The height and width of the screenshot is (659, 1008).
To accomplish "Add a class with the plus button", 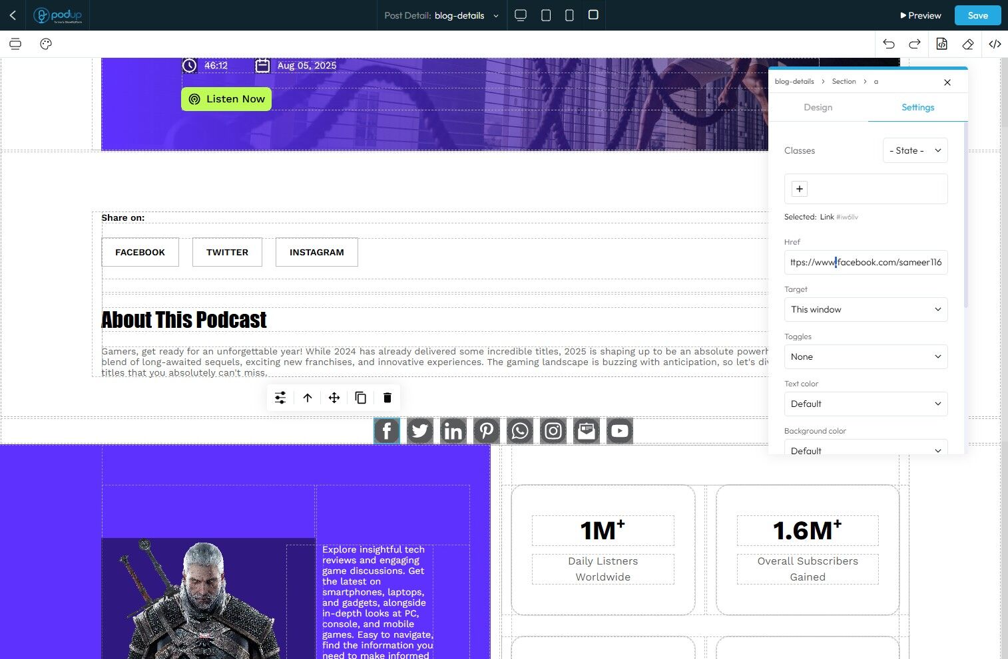I will 800,189.
